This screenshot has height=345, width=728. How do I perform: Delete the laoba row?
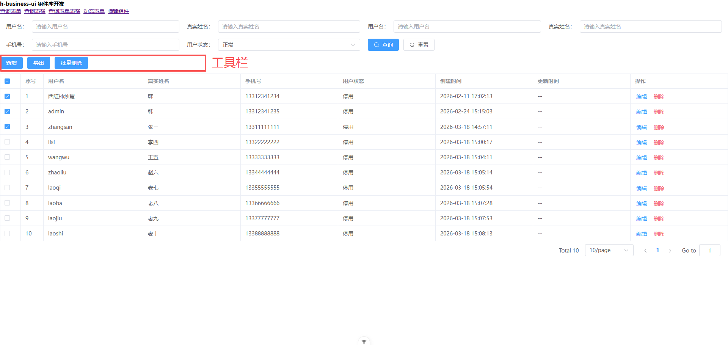pos(659,204)
